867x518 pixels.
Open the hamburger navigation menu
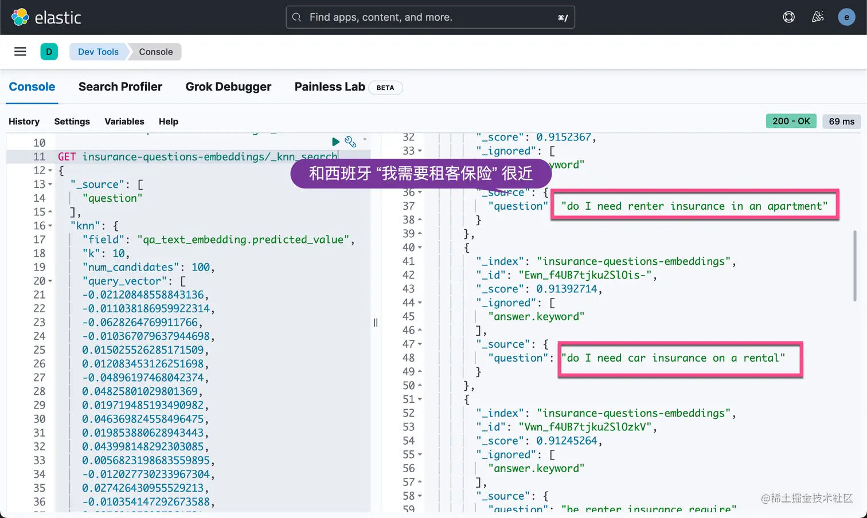[20, 52]
